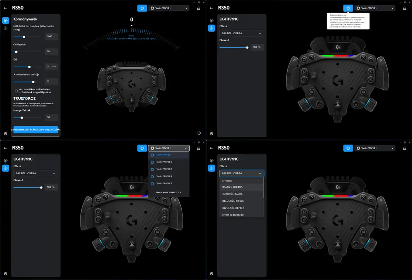Select the BELÜLRŐL KIFELÉ effect option

[x=241, y=201]
